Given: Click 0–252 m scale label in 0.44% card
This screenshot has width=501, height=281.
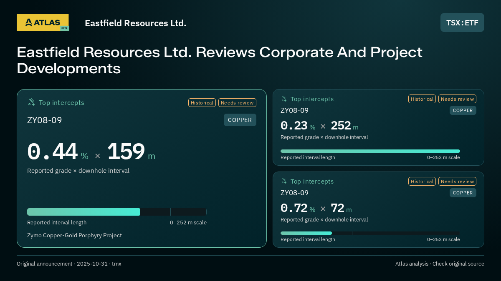Looking at the screenshot, I should click(188, 222).
